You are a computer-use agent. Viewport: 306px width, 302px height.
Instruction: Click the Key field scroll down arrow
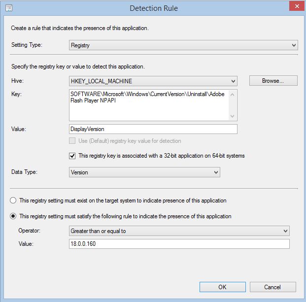[232, 116]
